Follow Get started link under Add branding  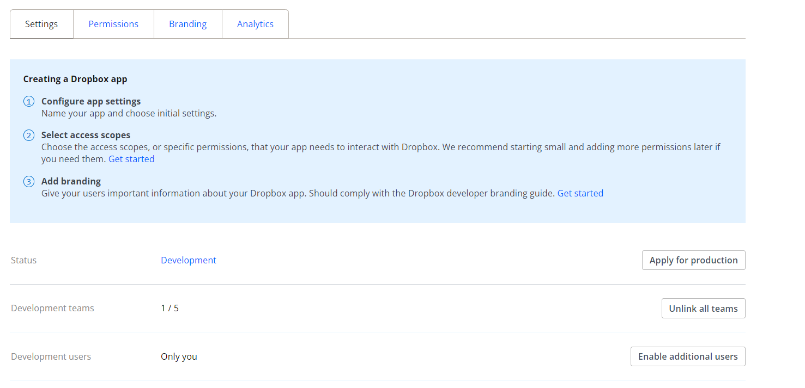580,193
